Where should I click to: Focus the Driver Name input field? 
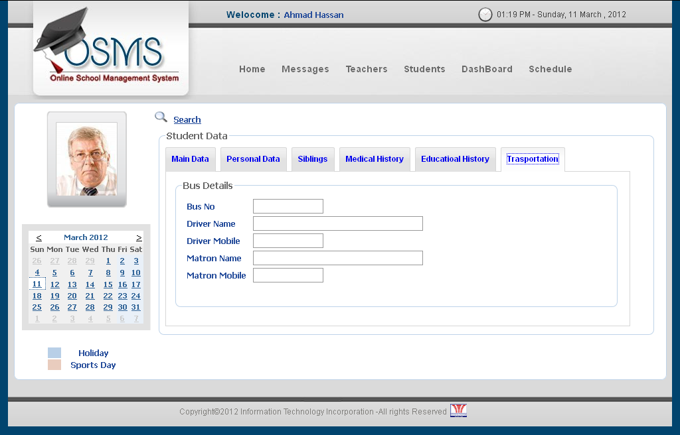point(338,223)
